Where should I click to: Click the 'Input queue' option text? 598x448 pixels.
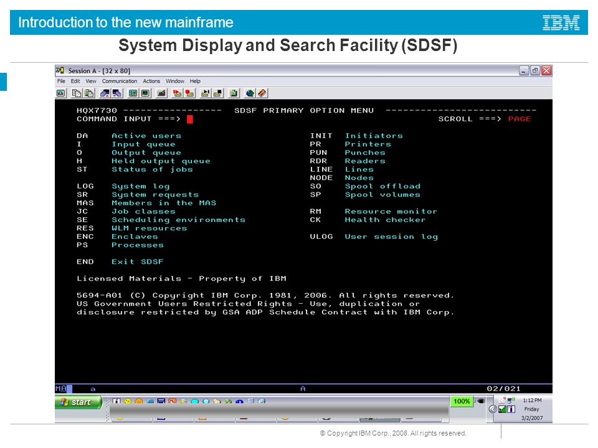point(143,144)
